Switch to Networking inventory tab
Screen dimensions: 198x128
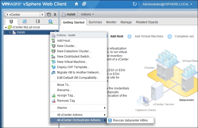click(x=51, y=21)
